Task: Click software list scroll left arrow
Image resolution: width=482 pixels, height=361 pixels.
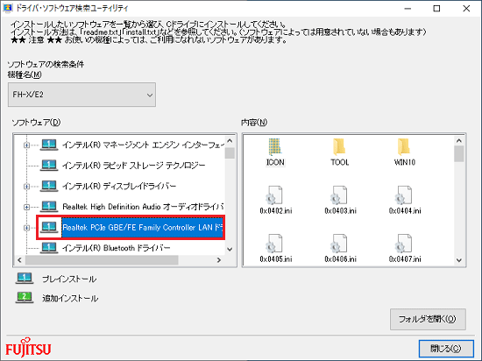Action: click(19, 260)
